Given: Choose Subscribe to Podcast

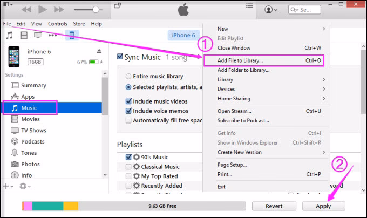Looking at the screenshot, I should (x=266, y=121).
